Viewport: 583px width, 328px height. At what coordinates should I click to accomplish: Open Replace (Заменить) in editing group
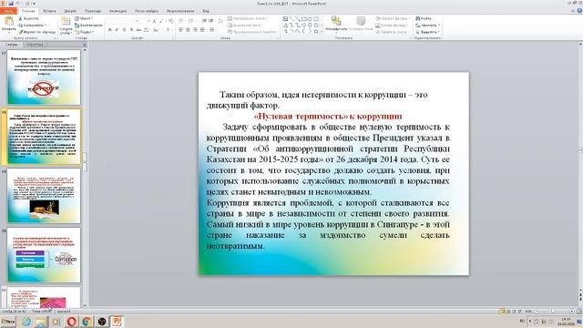[x=427, y=26]
